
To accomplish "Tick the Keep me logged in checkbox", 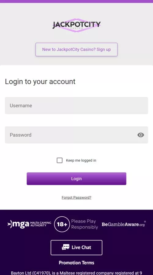I will coord(60,160).
